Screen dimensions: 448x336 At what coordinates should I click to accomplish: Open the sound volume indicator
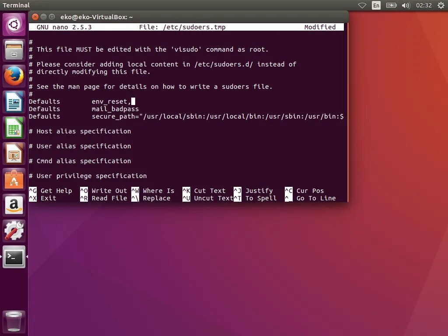406,5
